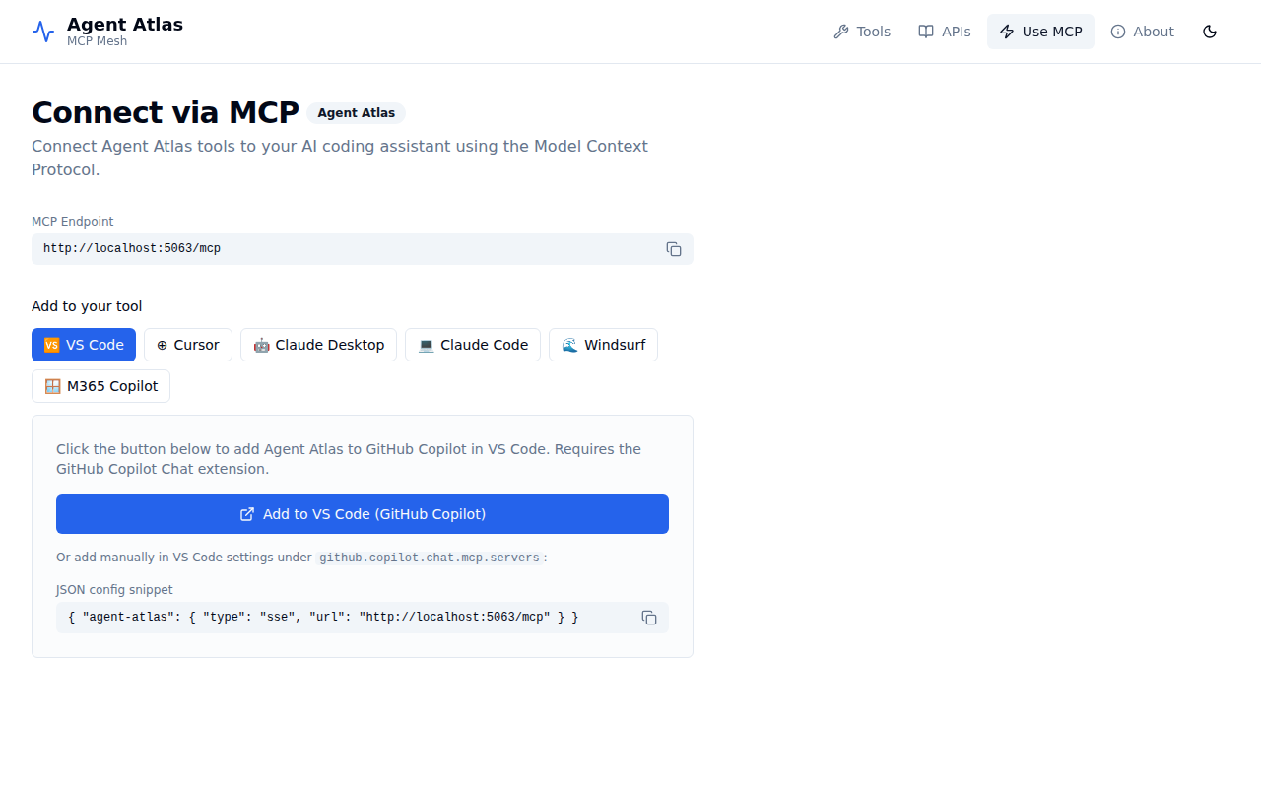Screen dimensions: 1261x788
Task: Open the APIs section
Action: click(x=944, y=32)
